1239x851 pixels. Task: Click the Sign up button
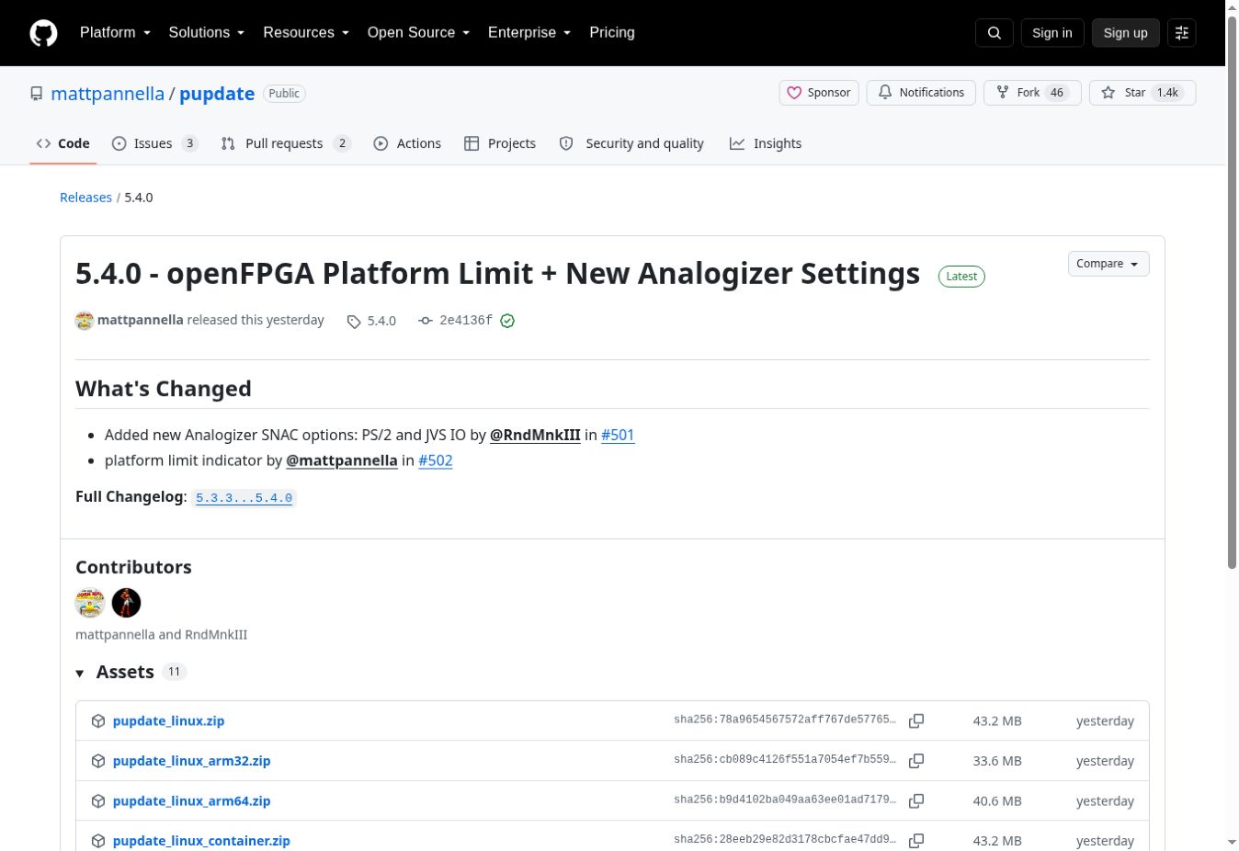coord(1126,33)
